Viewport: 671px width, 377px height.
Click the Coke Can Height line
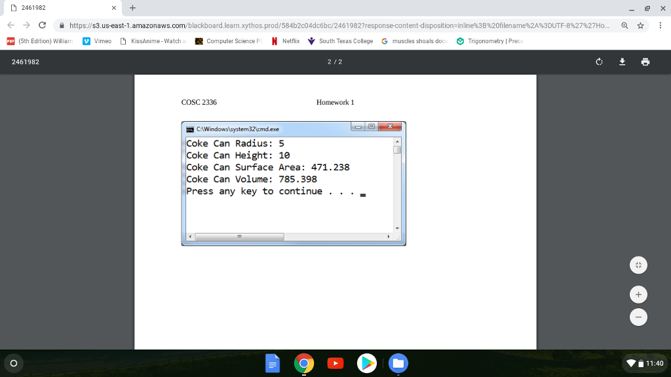(x=238, y=155)
